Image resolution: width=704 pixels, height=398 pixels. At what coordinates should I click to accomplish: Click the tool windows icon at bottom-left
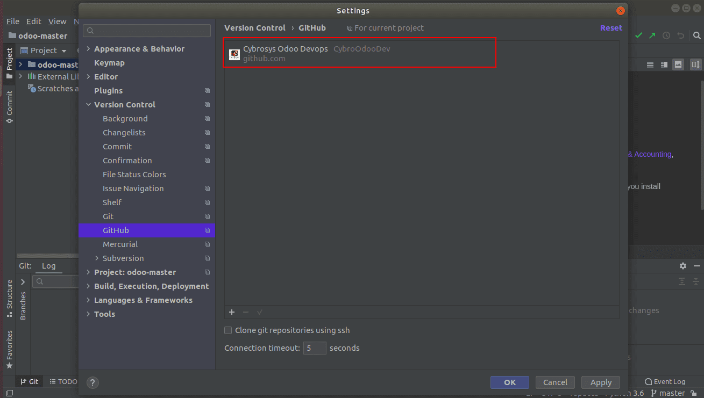9,393
